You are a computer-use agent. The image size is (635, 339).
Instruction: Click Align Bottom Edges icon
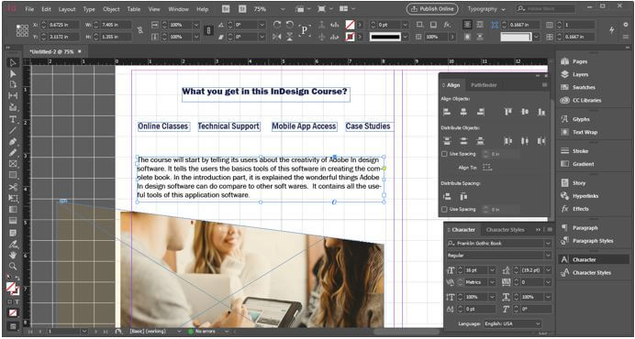(x=541, y=112)
